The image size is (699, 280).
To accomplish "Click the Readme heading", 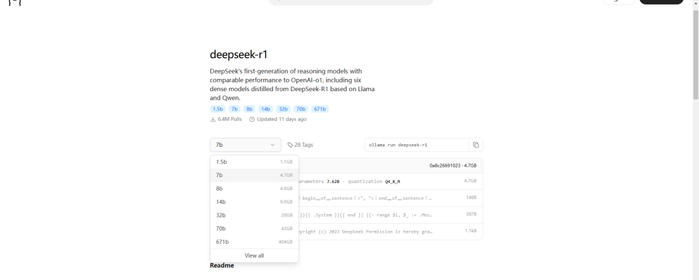I will [221, 266].
